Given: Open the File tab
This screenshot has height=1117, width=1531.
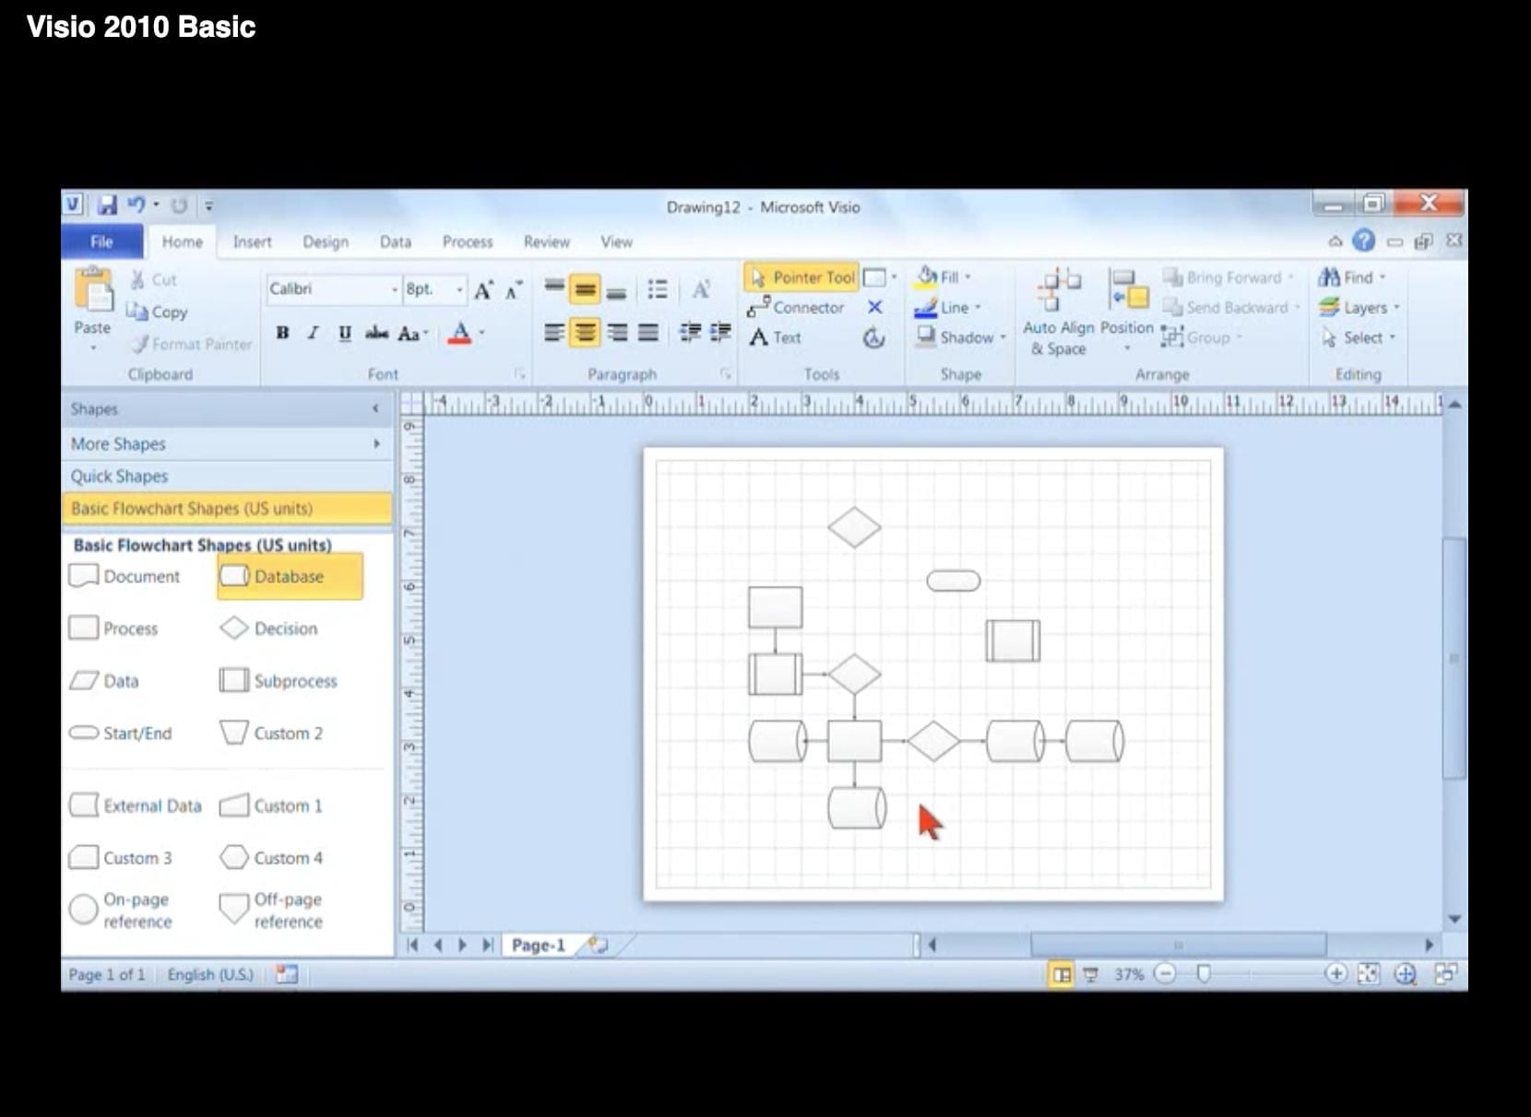Looking at the screenshot, I should point(101,241).
